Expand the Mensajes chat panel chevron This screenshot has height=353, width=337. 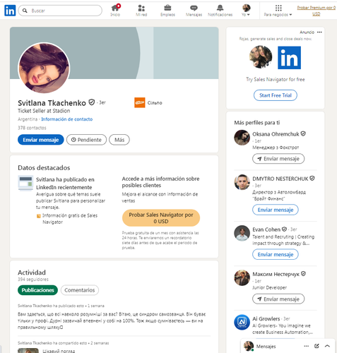tap(327, 346)
